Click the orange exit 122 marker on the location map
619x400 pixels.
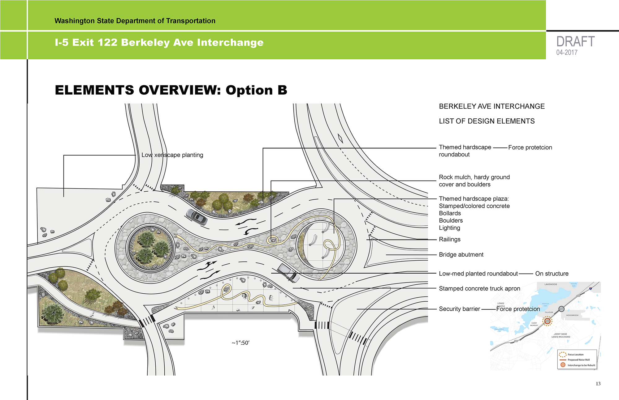coord(547,321)
